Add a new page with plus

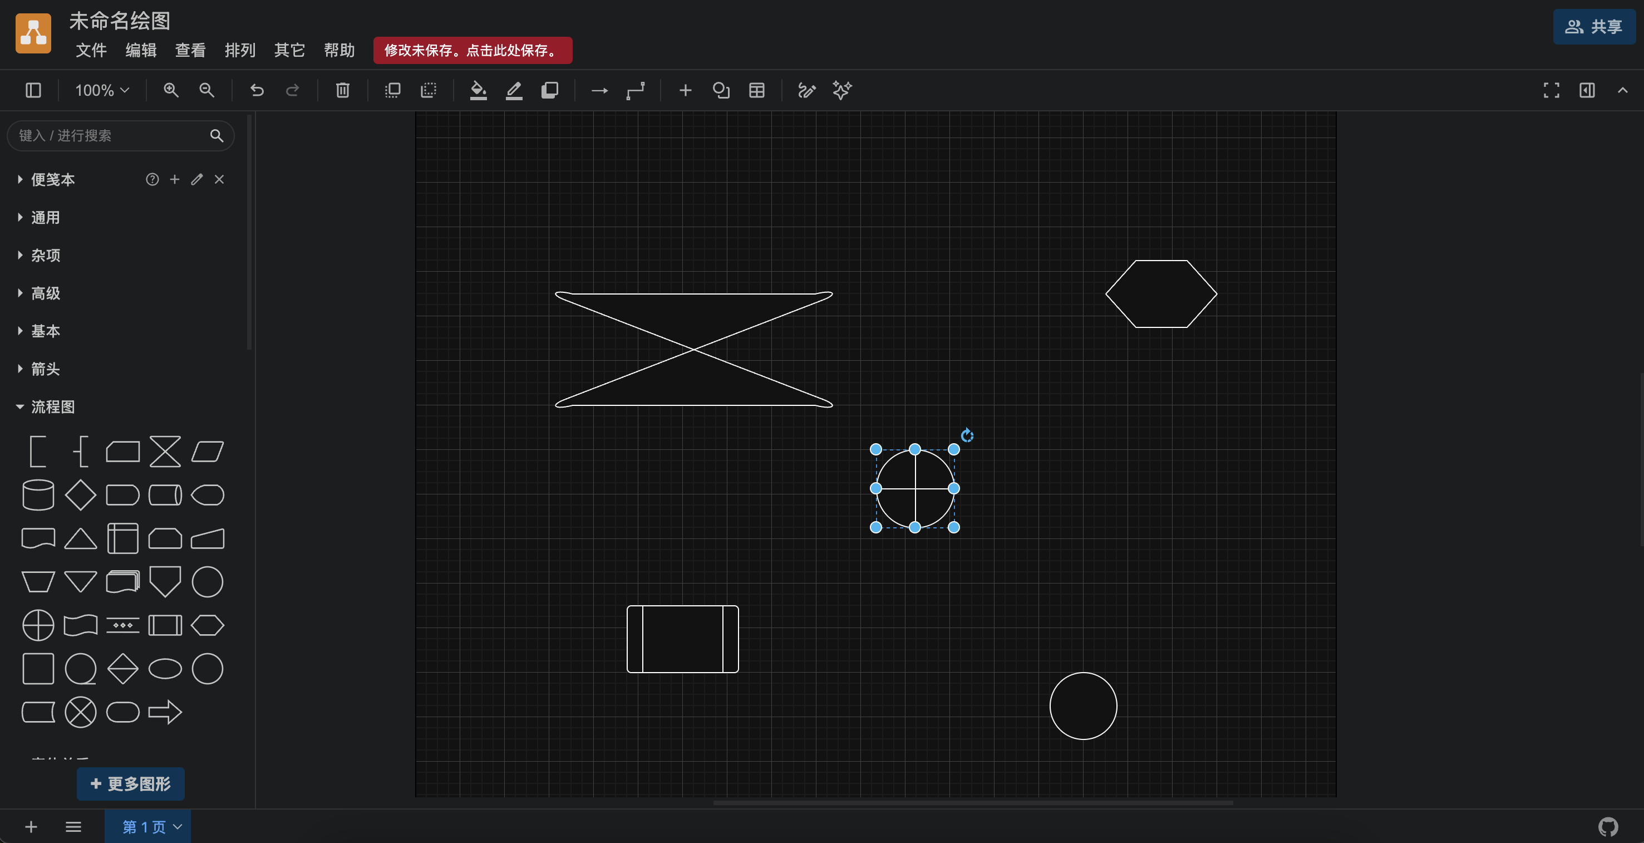tap(31, 826)
